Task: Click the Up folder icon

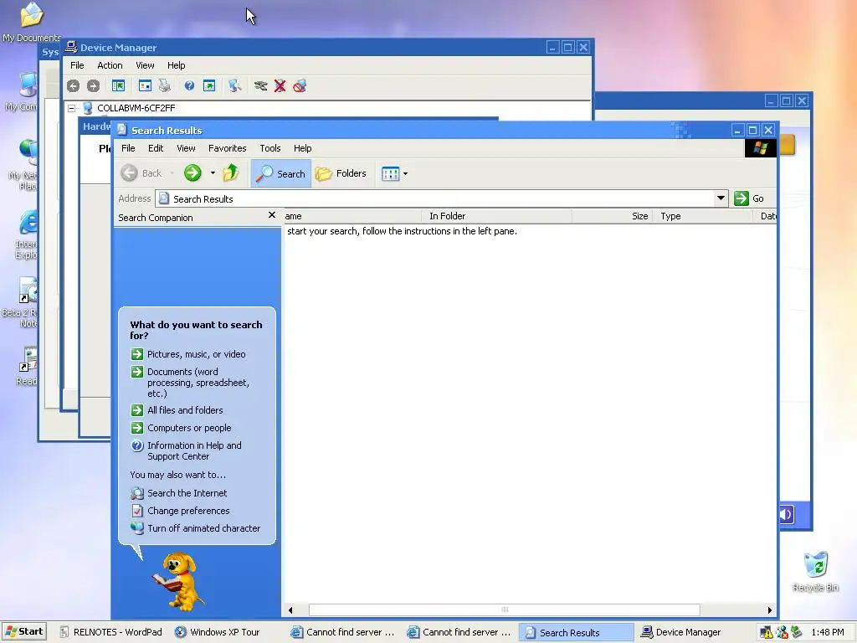Action: tap(231, 173)
